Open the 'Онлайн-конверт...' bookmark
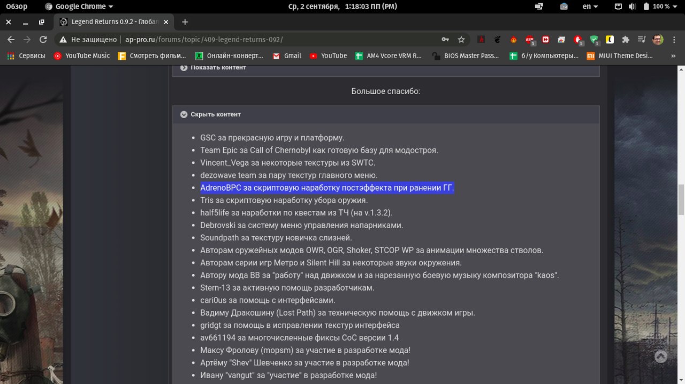The width and height of the screenshot is (685, 384). pos(230,56)
